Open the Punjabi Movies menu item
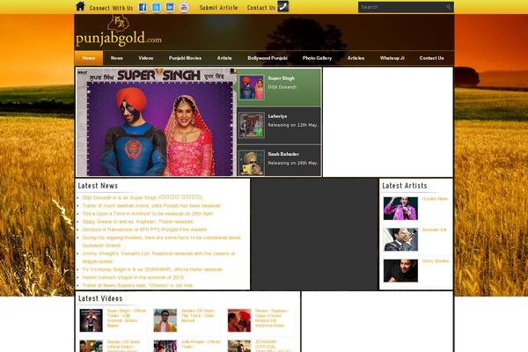The image size is (528, 352). pos(185,58)
